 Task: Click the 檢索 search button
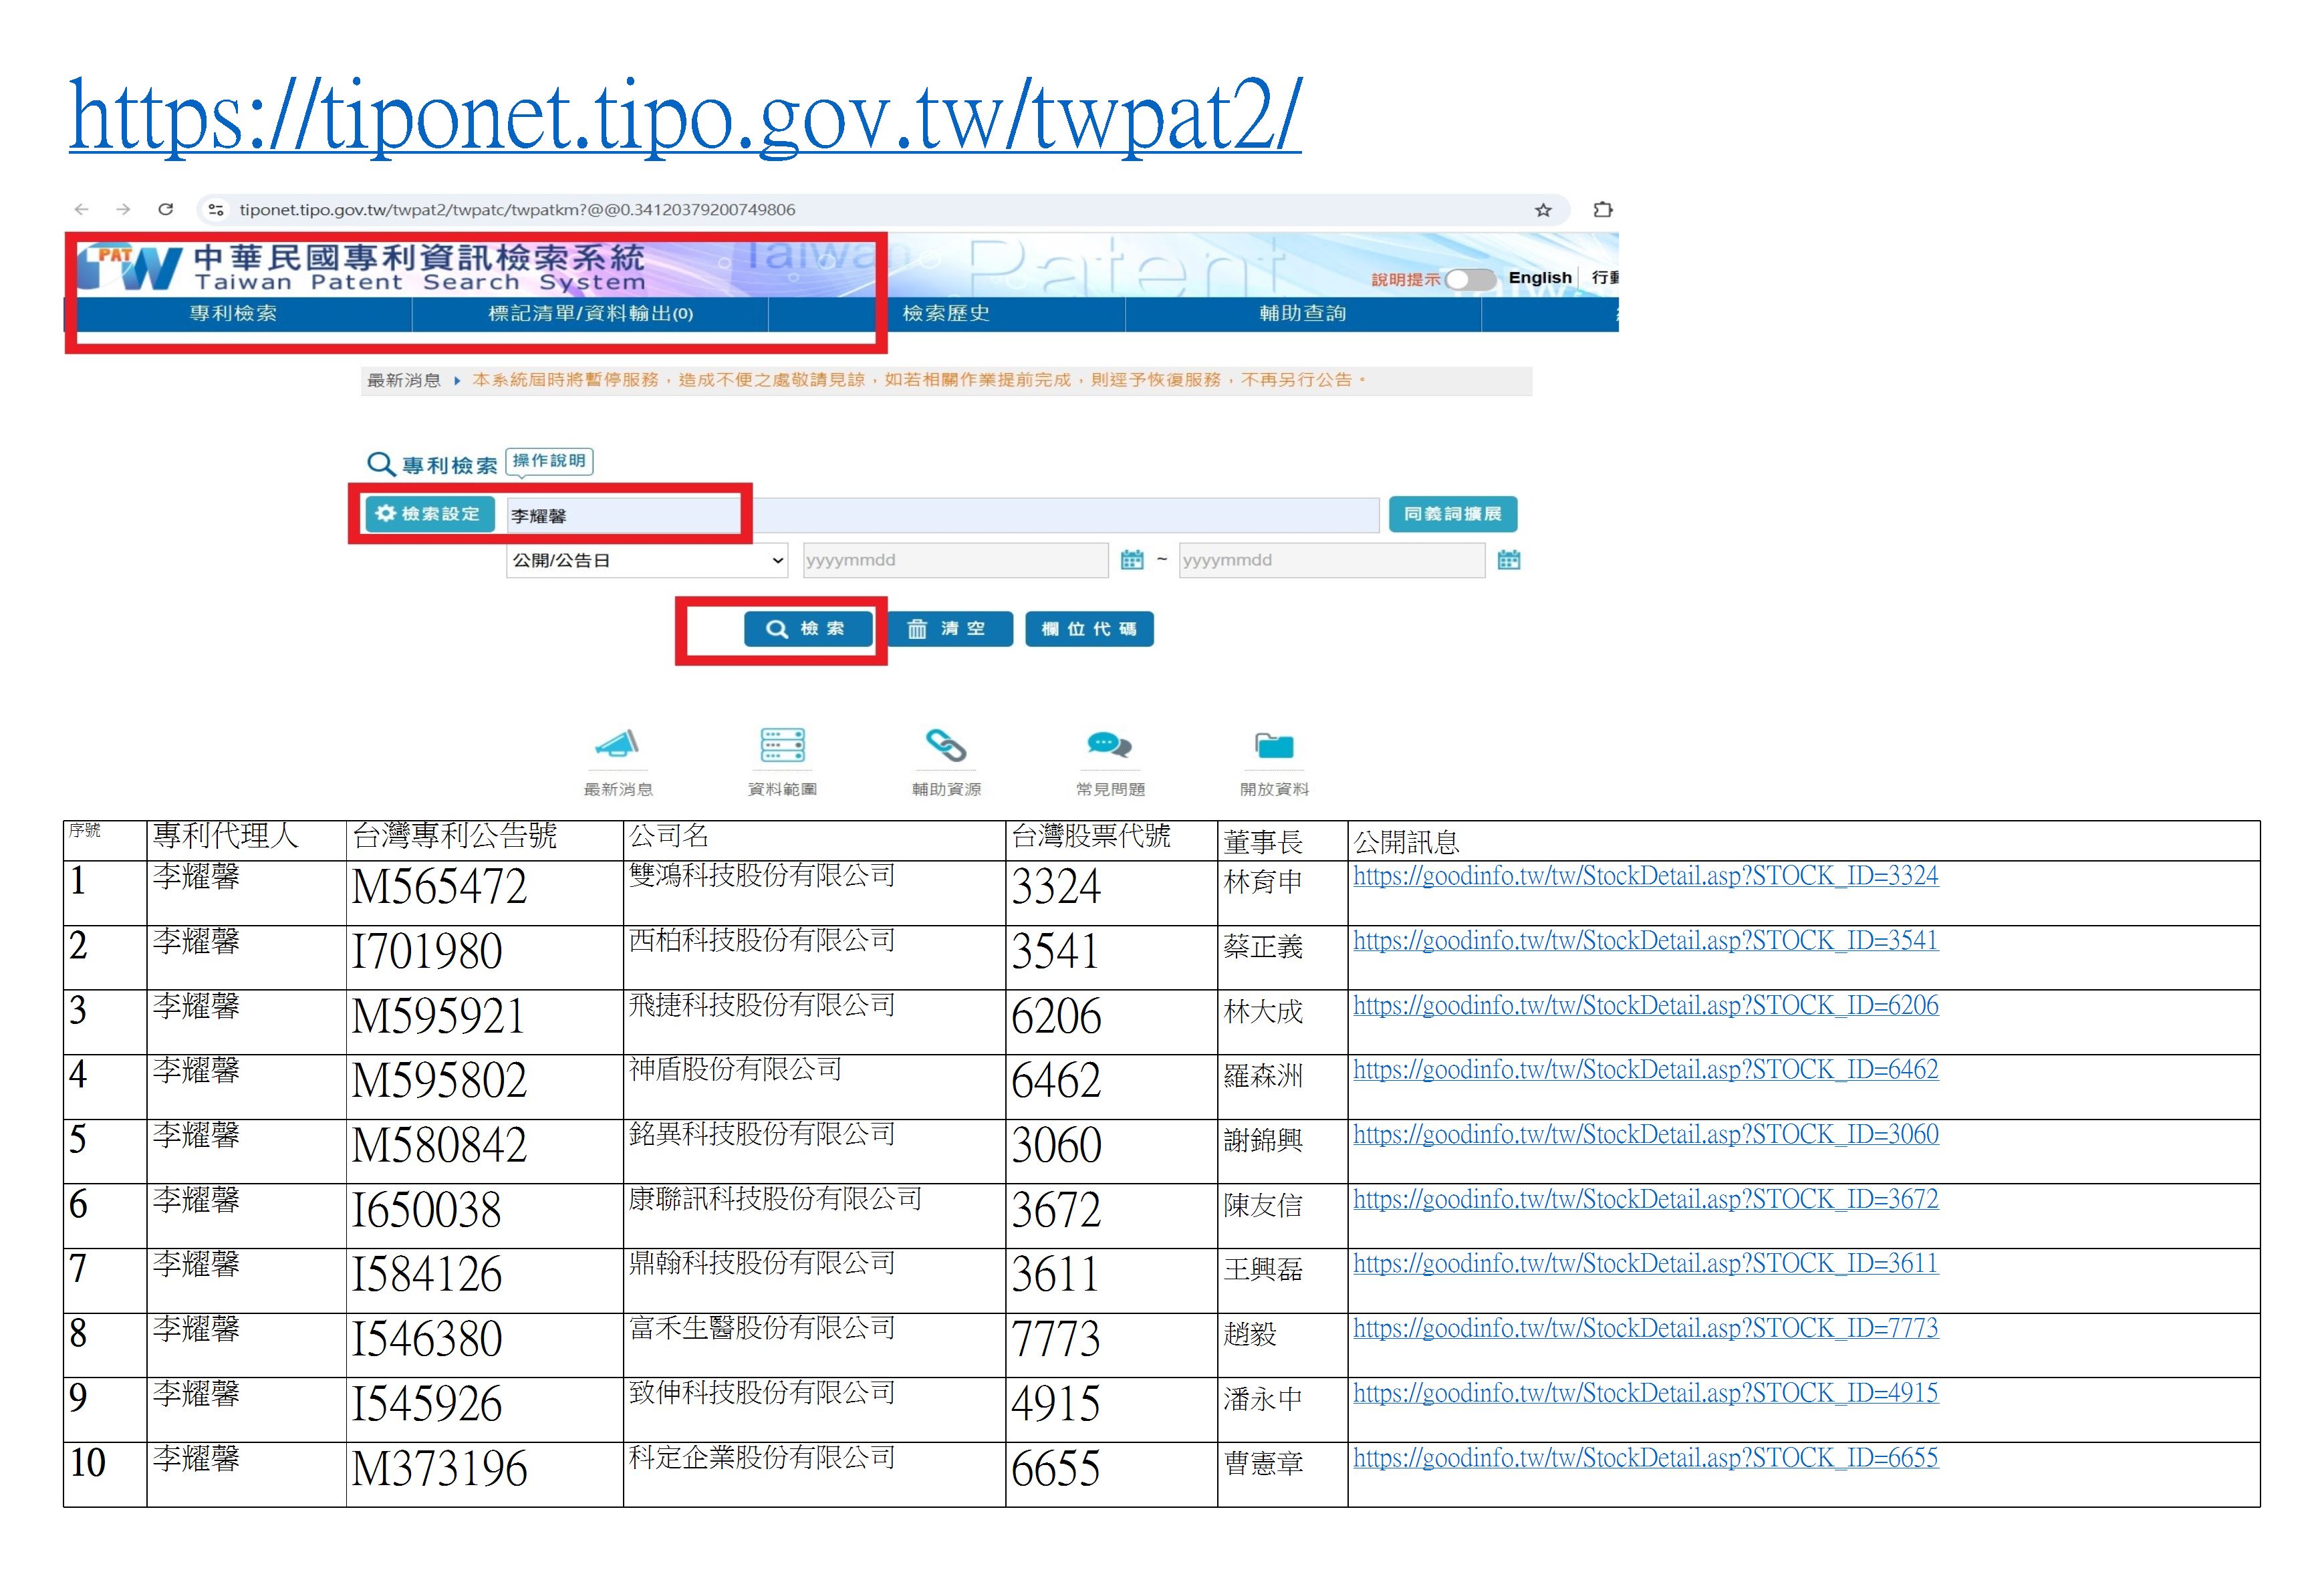click(808, 629)
